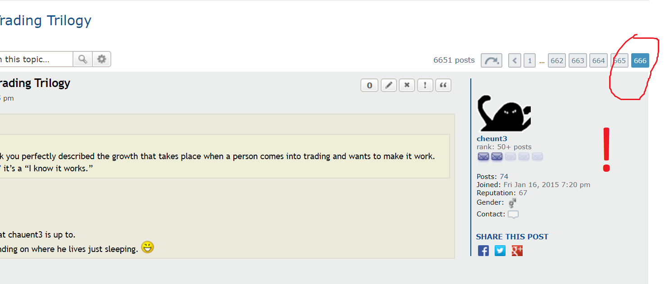Jump to page 664
The width and height of the screenshot is (665, 284).
pyautogui.click(x=598, y=60)
